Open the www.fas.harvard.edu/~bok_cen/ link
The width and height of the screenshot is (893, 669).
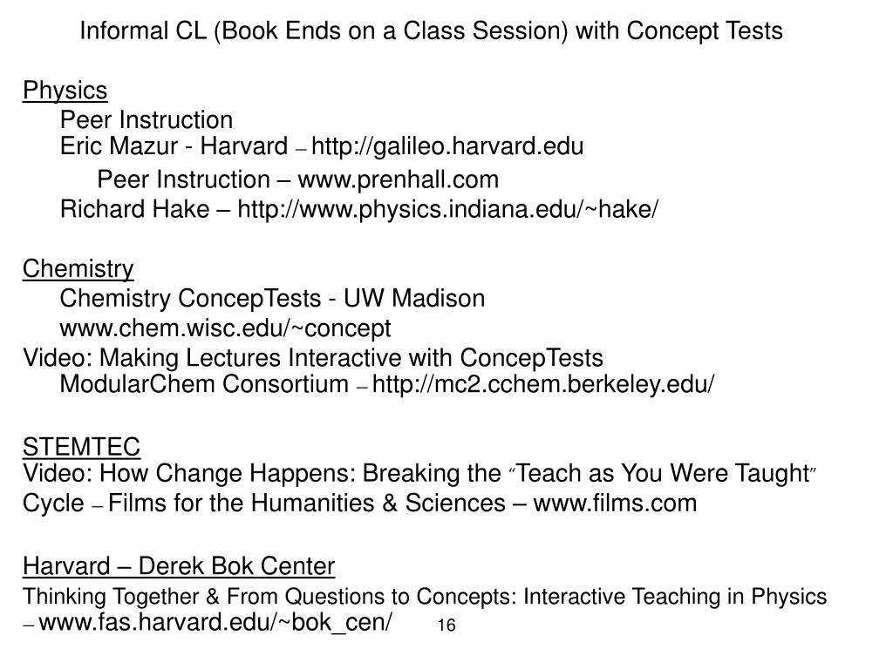[x=215, y=623]
